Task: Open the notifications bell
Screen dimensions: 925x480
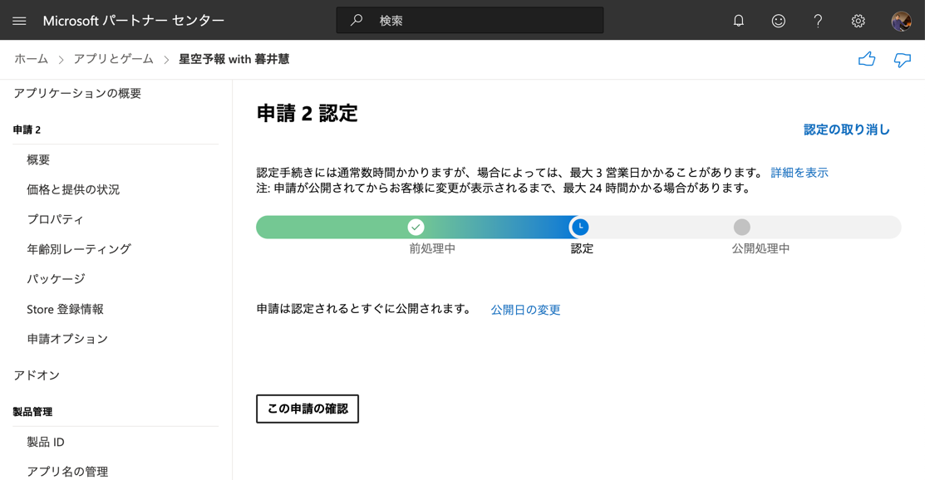Action: tap(738, 21)
